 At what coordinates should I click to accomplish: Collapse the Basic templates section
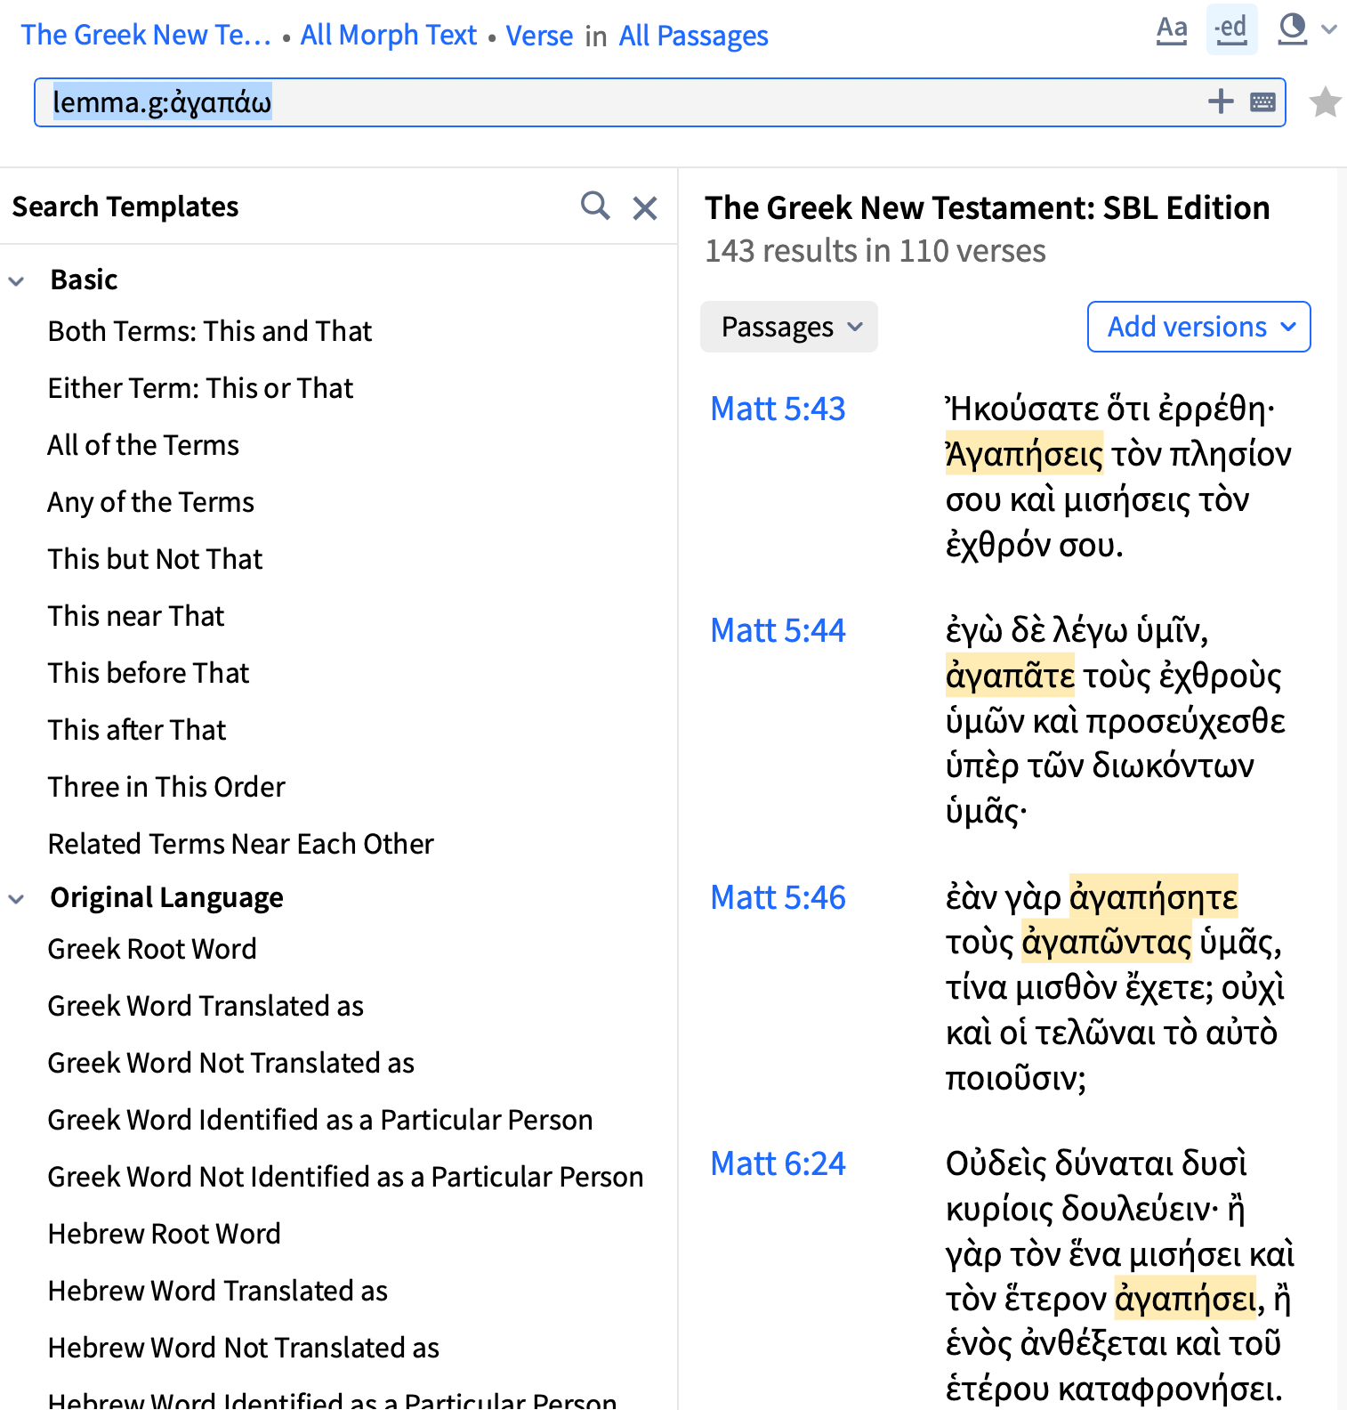coord(16,280)
